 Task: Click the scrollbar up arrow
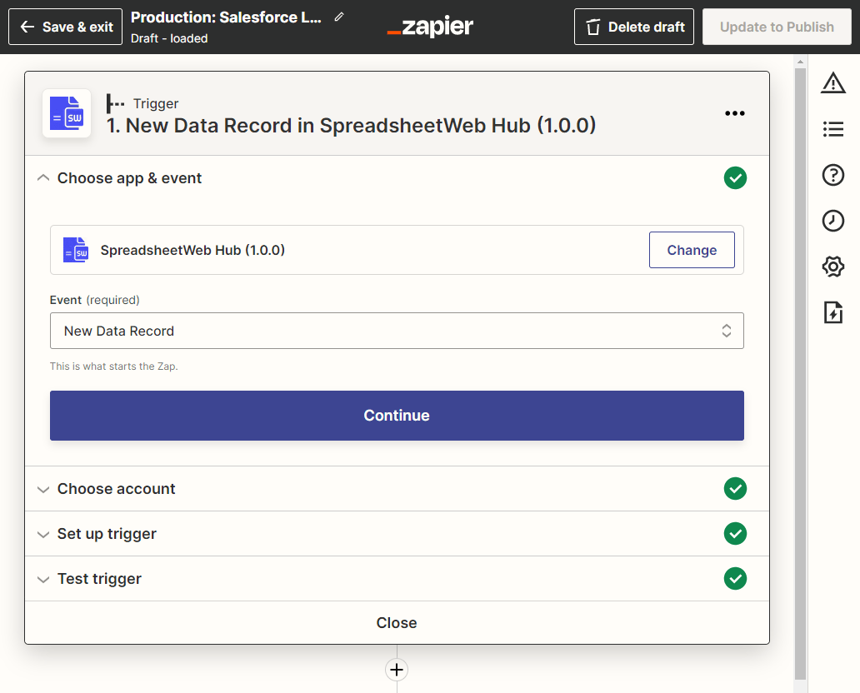coord(800,62)
